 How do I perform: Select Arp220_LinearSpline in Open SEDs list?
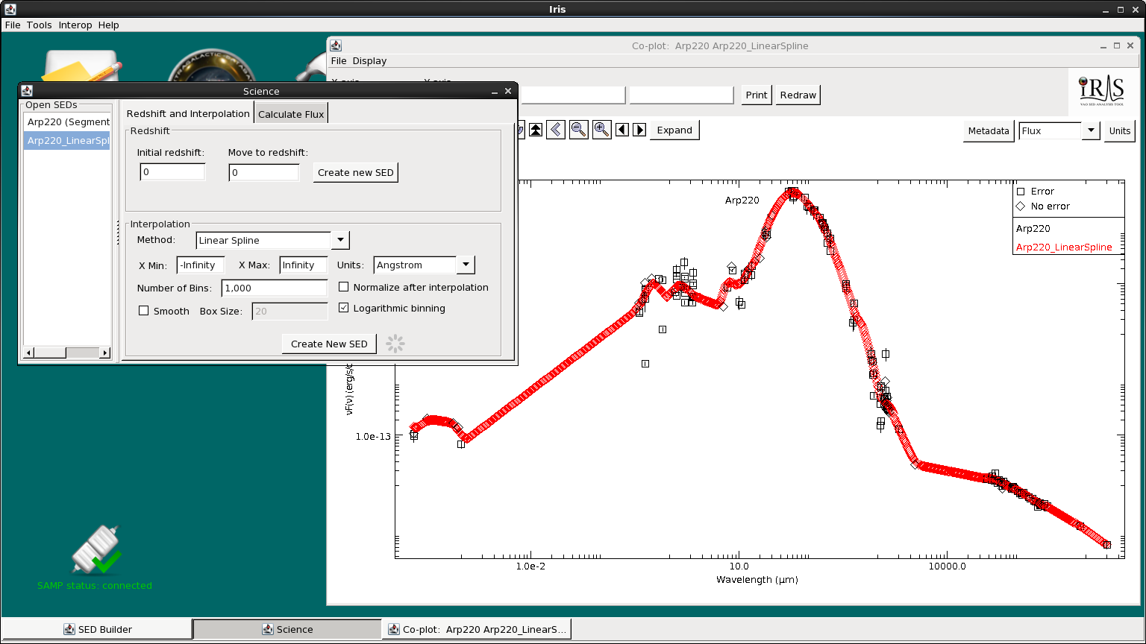click(67, 140)
